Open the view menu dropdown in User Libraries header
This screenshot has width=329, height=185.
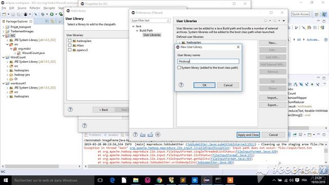click(284, 21)
